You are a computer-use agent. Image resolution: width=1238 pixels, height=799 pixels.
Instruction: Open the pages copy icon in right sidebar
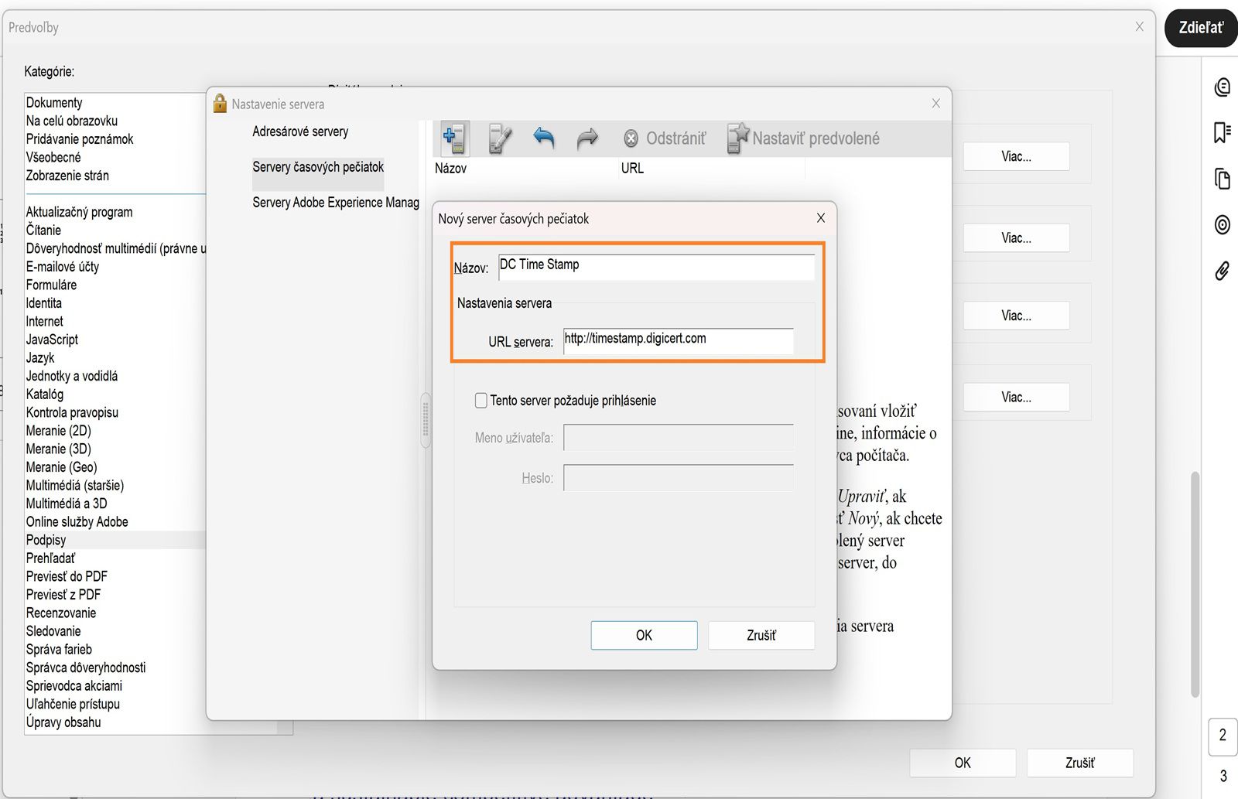click(x=1222, y=179)
